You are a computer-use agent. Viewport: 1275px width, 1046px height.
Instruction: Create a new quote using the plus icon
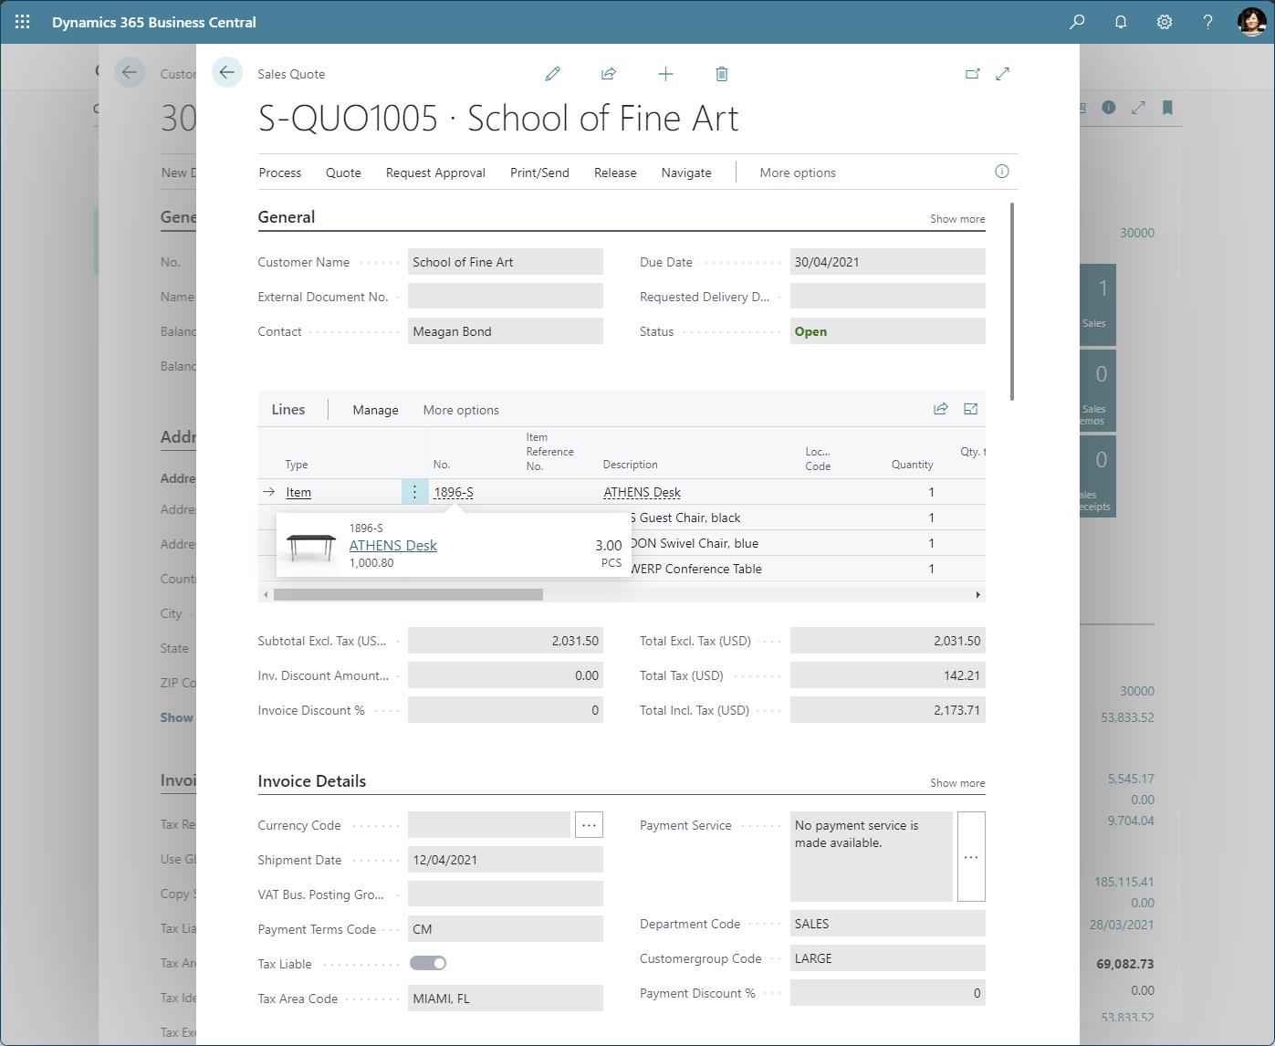665,74
